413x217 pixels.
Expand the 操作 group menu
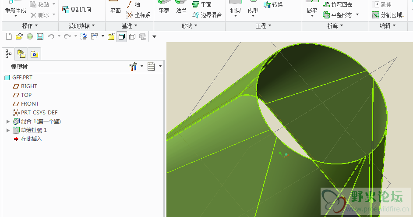(30, 26)
